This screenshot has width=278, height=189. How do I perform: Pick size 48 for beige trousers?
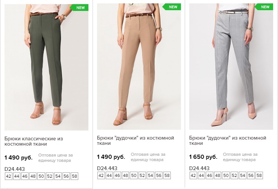(x=126, y=175)
